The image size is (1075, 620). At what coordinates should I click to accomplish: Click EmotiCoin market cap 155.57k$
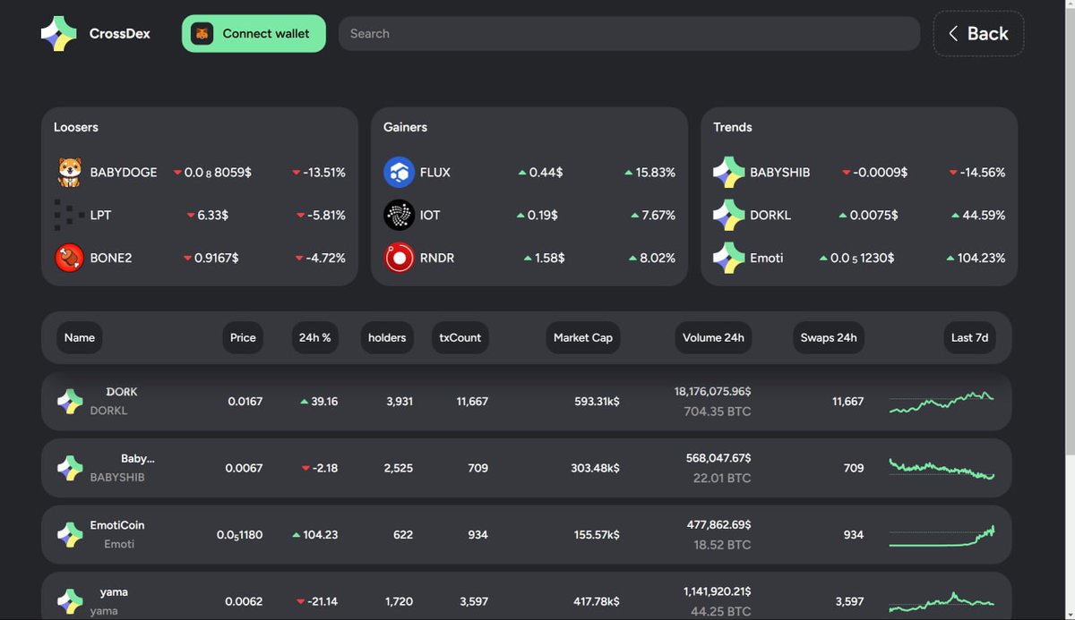[x=597, y=535]
